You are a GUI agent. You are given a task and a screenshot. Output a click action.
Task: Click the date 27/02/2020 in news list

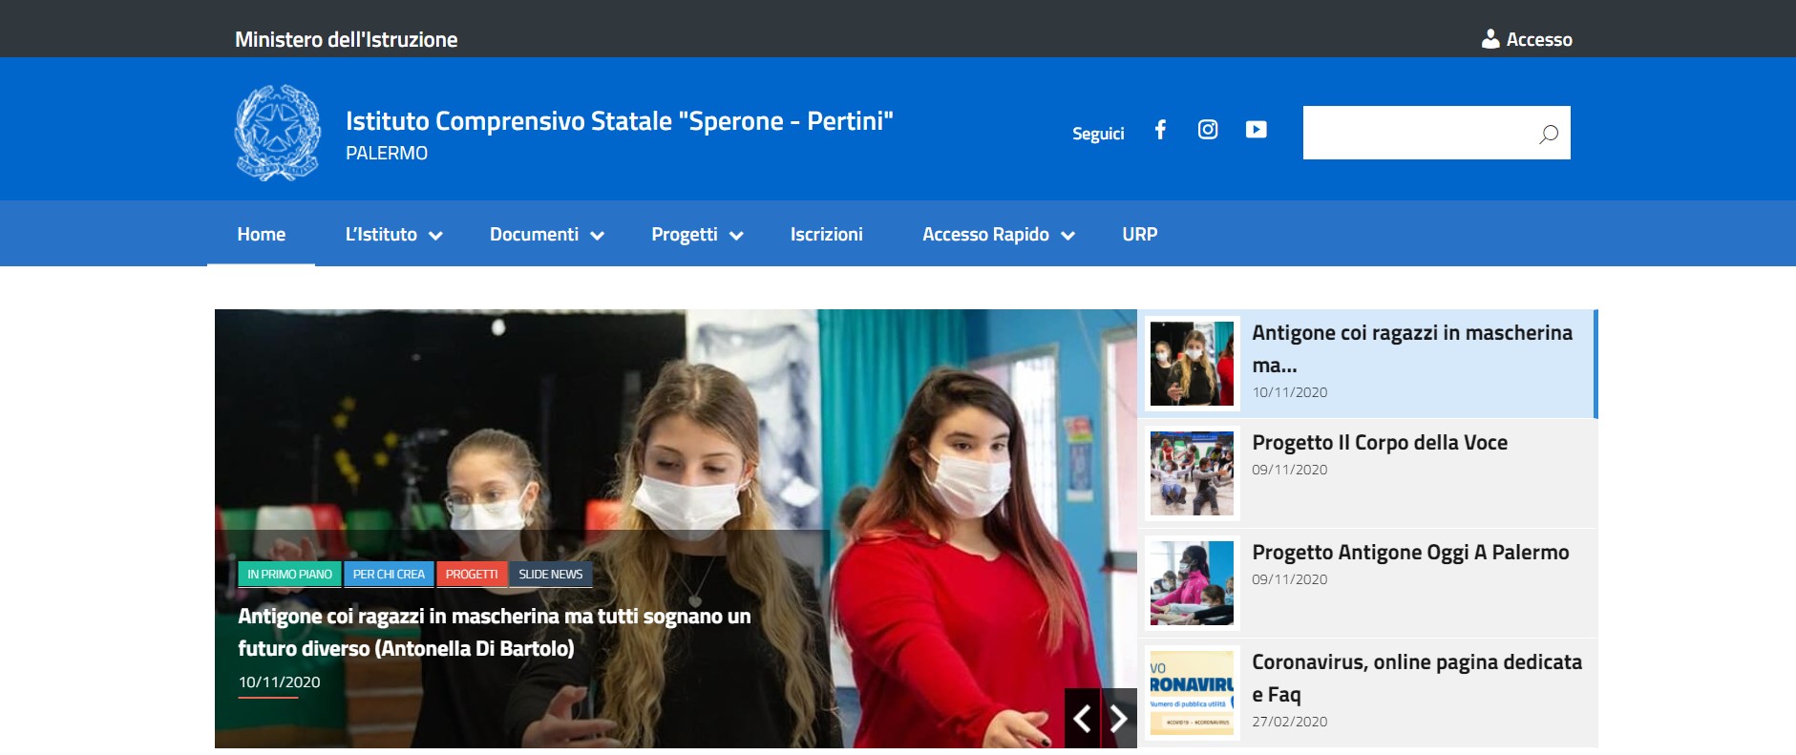pyautogui.click(x=1289, y=722)
